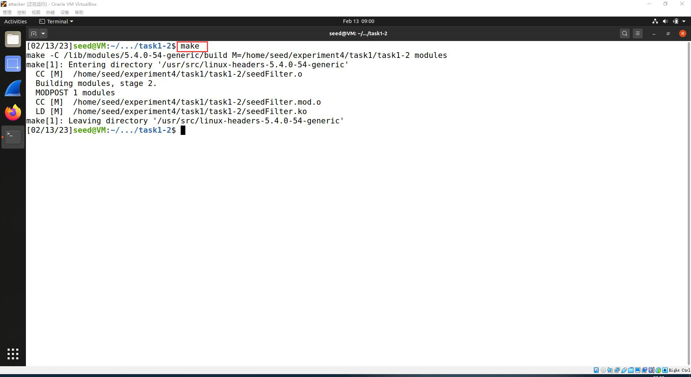Open the 设备 menu in VirtualBox

65,12
